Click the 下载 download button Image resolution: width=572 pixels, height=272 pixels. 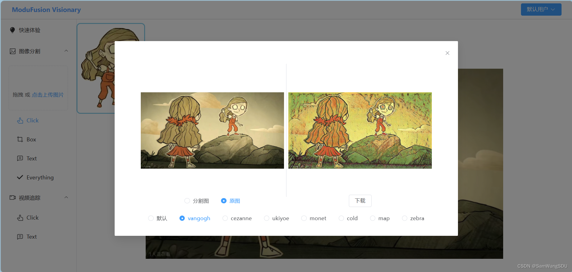pyautogui.click(x=360, y=201)
